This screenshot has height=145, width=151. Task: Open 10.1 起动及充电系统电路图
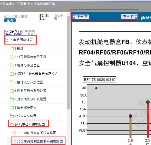pos(37,133)
